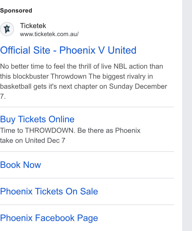
Task: Click the divider line above Buy Tickets Online
Action: [x=87, y=107]
